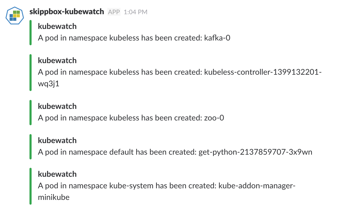Click the APP badge next to skippbox-kubewatch
This screenshot has width=349, height=212.
point(113,12)
